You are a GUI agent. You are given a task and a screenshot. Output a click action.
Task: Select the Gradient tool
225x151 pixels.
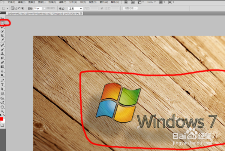2,67
